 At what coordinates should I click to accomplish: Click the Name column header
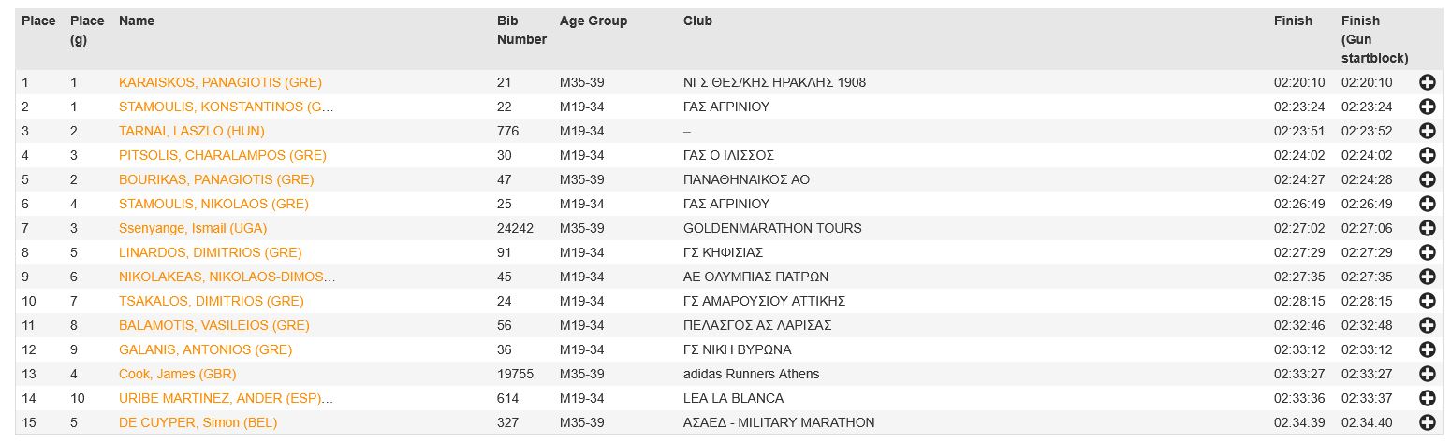137,21
